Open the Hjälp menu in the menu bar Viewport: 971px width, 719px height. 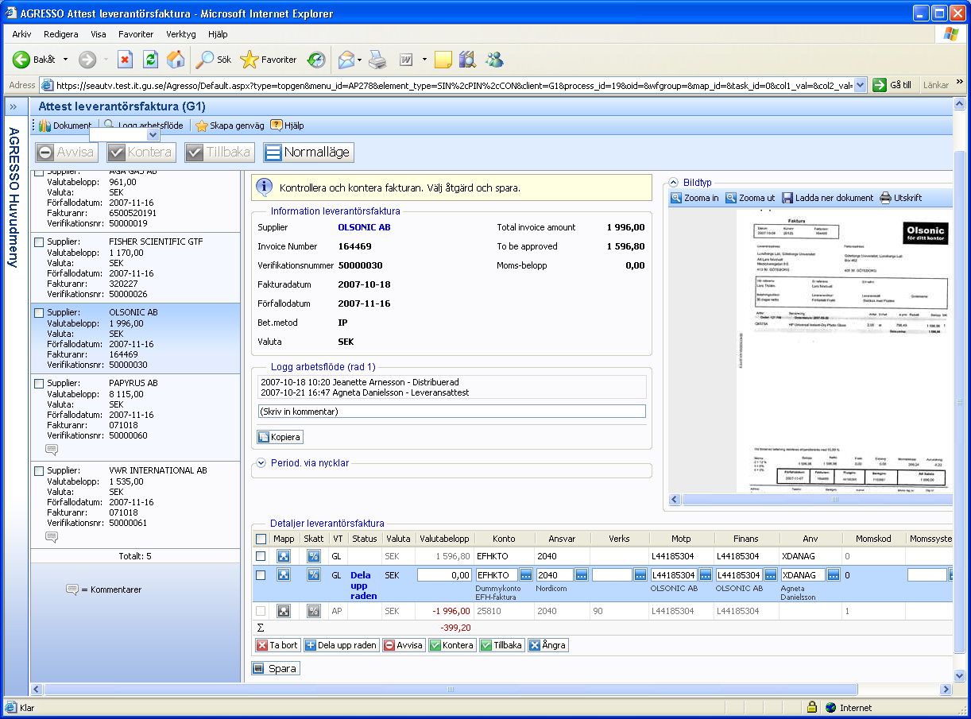pyautogui.click(x=218, y=34)
